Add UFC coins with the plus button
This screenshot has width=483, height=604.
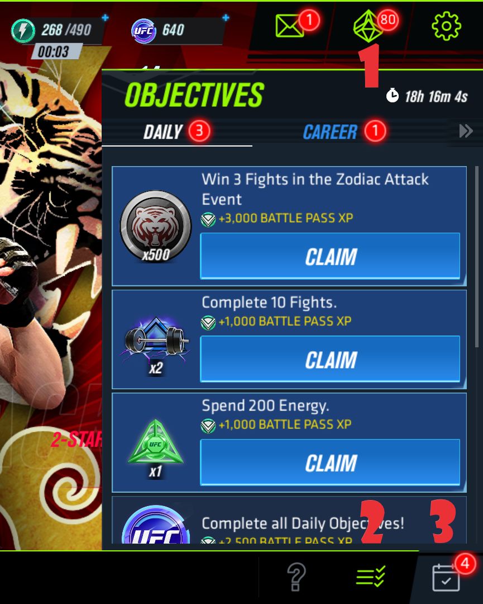(226, 17)
